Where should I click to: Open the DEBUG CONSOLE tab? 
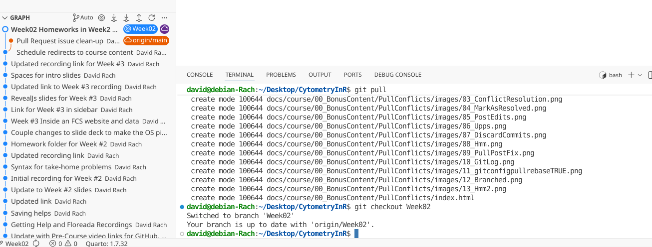[397, 75]
